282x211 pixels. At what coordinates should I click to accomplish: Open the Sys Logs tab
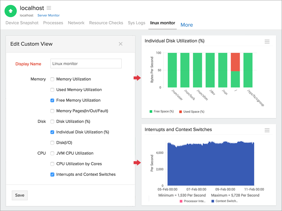[136, 23]
